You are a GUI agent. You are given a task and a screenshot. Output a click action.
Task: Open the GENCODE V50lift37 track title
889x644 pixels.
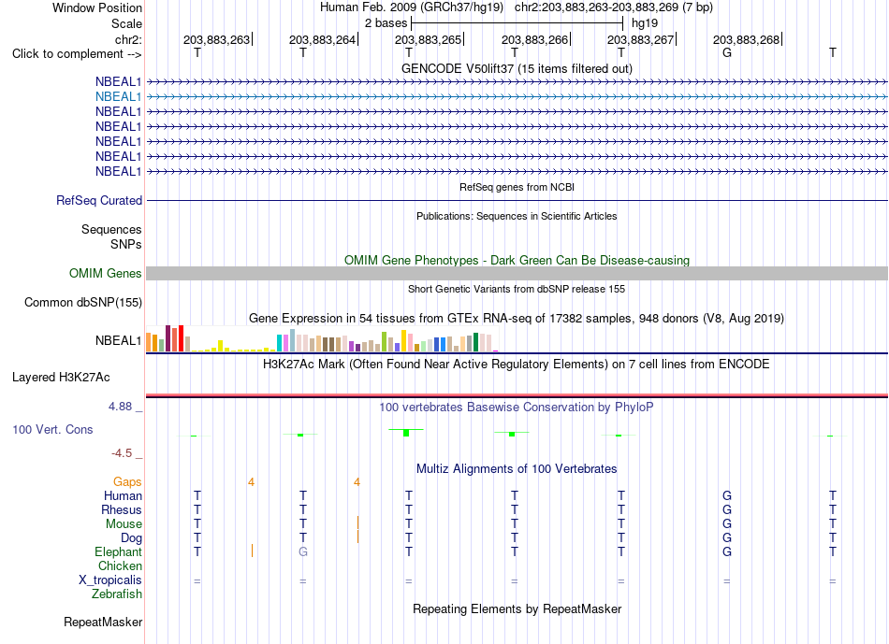pyautogui.click(x=517, y=68)
